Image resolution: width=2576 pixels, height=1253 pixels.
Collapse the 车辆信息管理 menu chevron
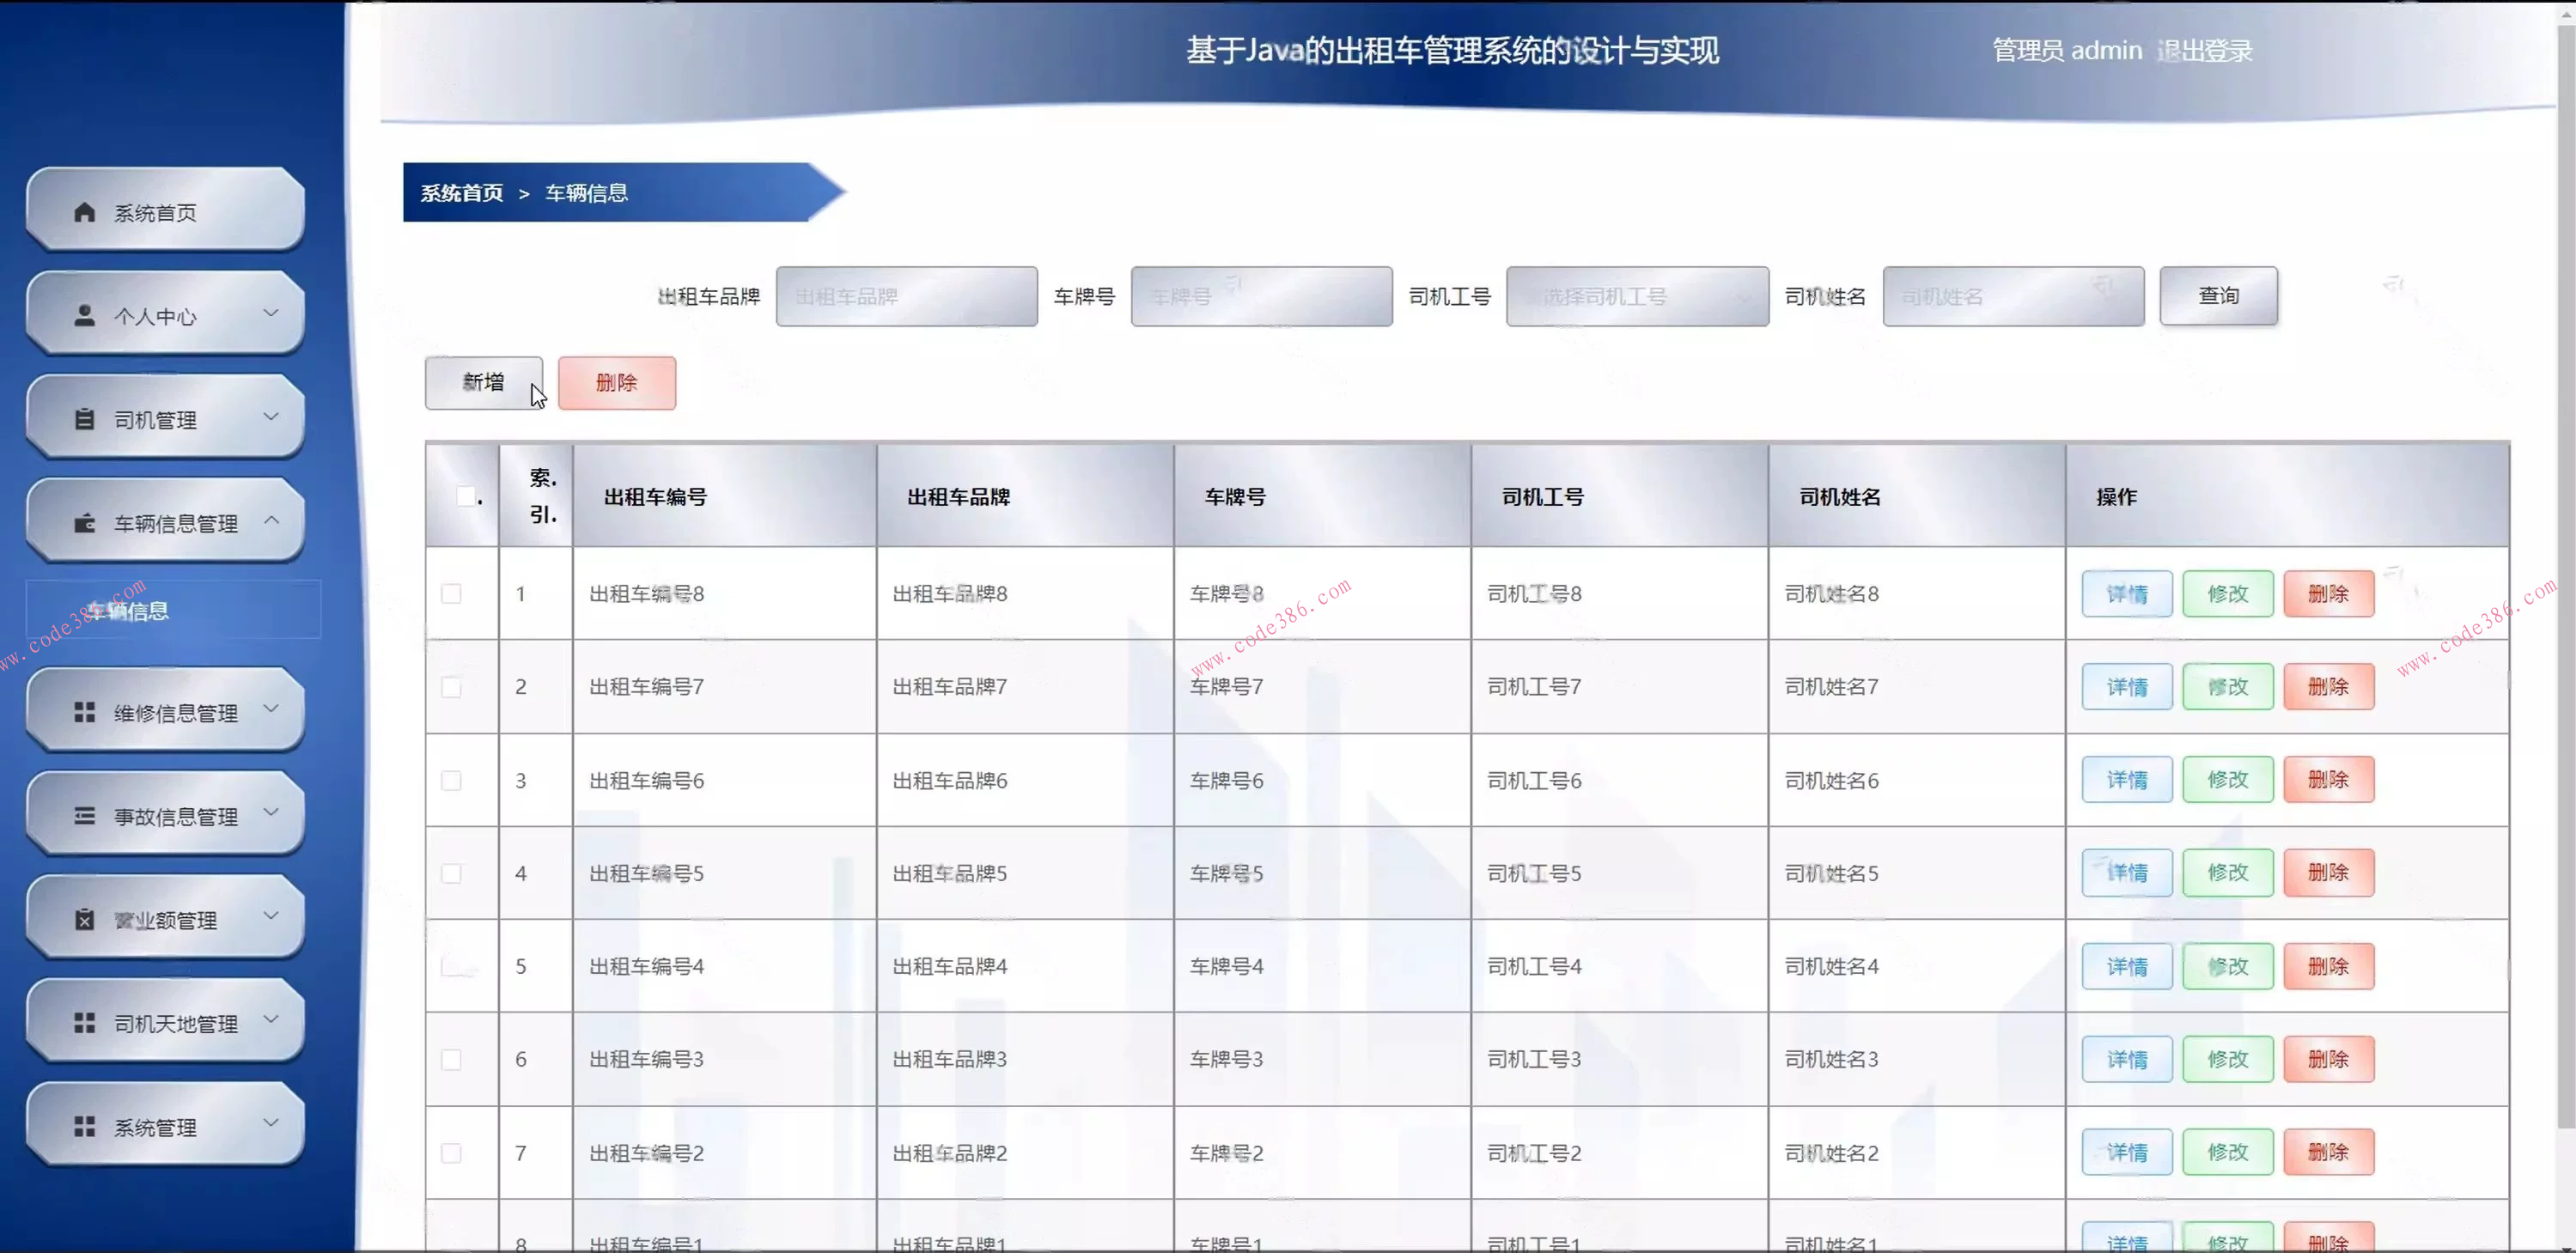coord(271,520)
